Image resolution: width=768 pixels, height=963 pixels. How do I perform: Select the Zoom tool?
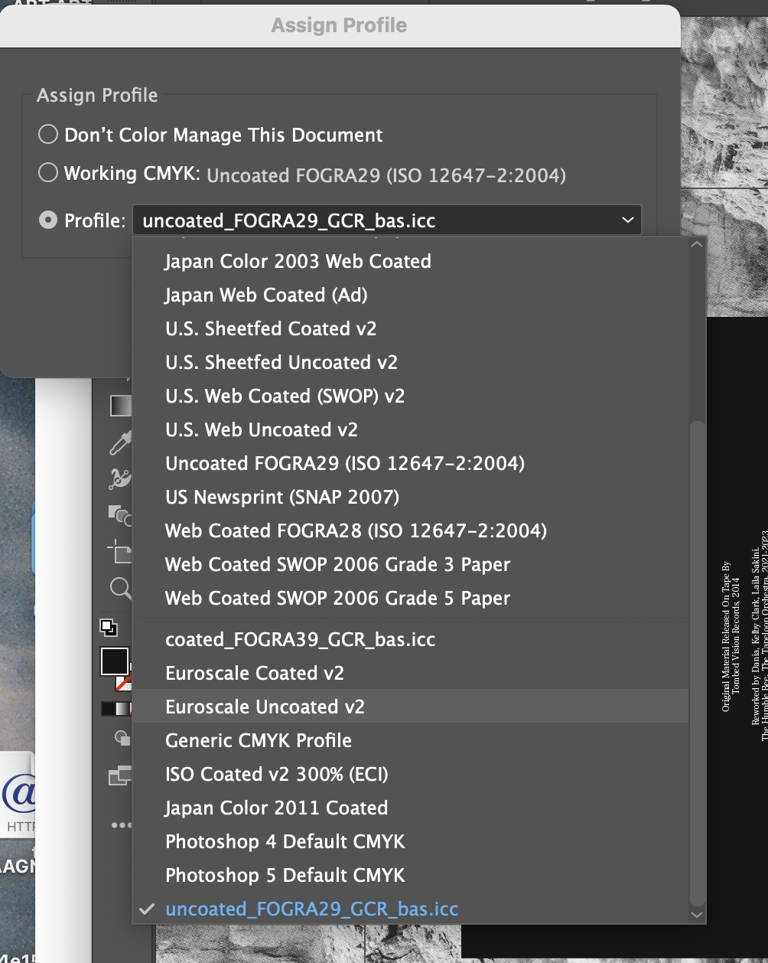pyautogui.click(x=120, y=589)
